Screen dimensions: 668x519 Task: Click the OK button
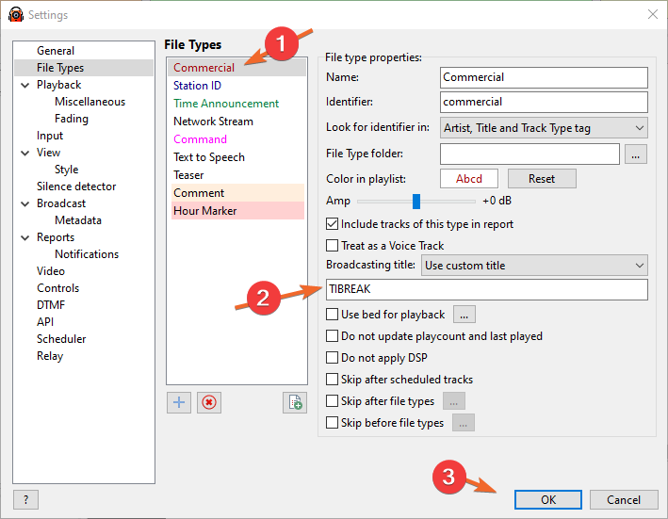(548, 499)
